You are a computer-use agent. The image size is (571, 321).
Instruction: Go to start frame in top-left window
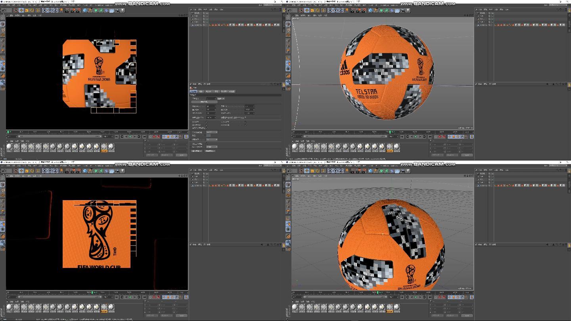pyautogui.click(x=117, y=137)
